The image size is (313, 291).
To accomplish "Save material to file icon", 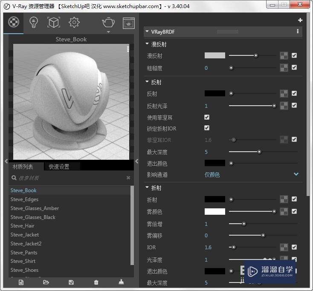I will pyautogui.click(x=71, y=282).
